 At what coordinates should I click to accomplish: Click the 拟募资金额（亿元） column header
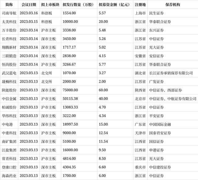[x=115, y=5]
